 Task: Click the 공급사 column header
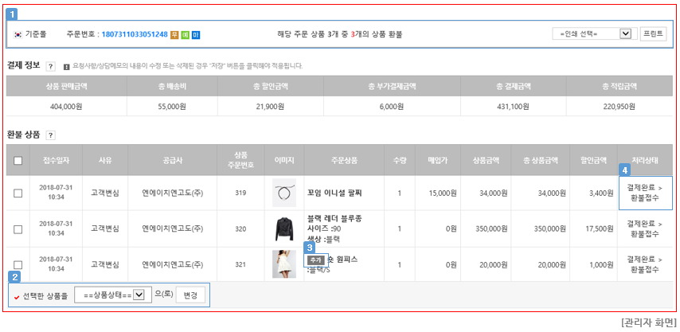point(173,160)
